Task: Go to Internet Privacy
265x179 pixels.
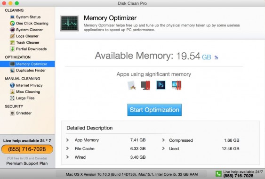Action: tap(29, 85)
